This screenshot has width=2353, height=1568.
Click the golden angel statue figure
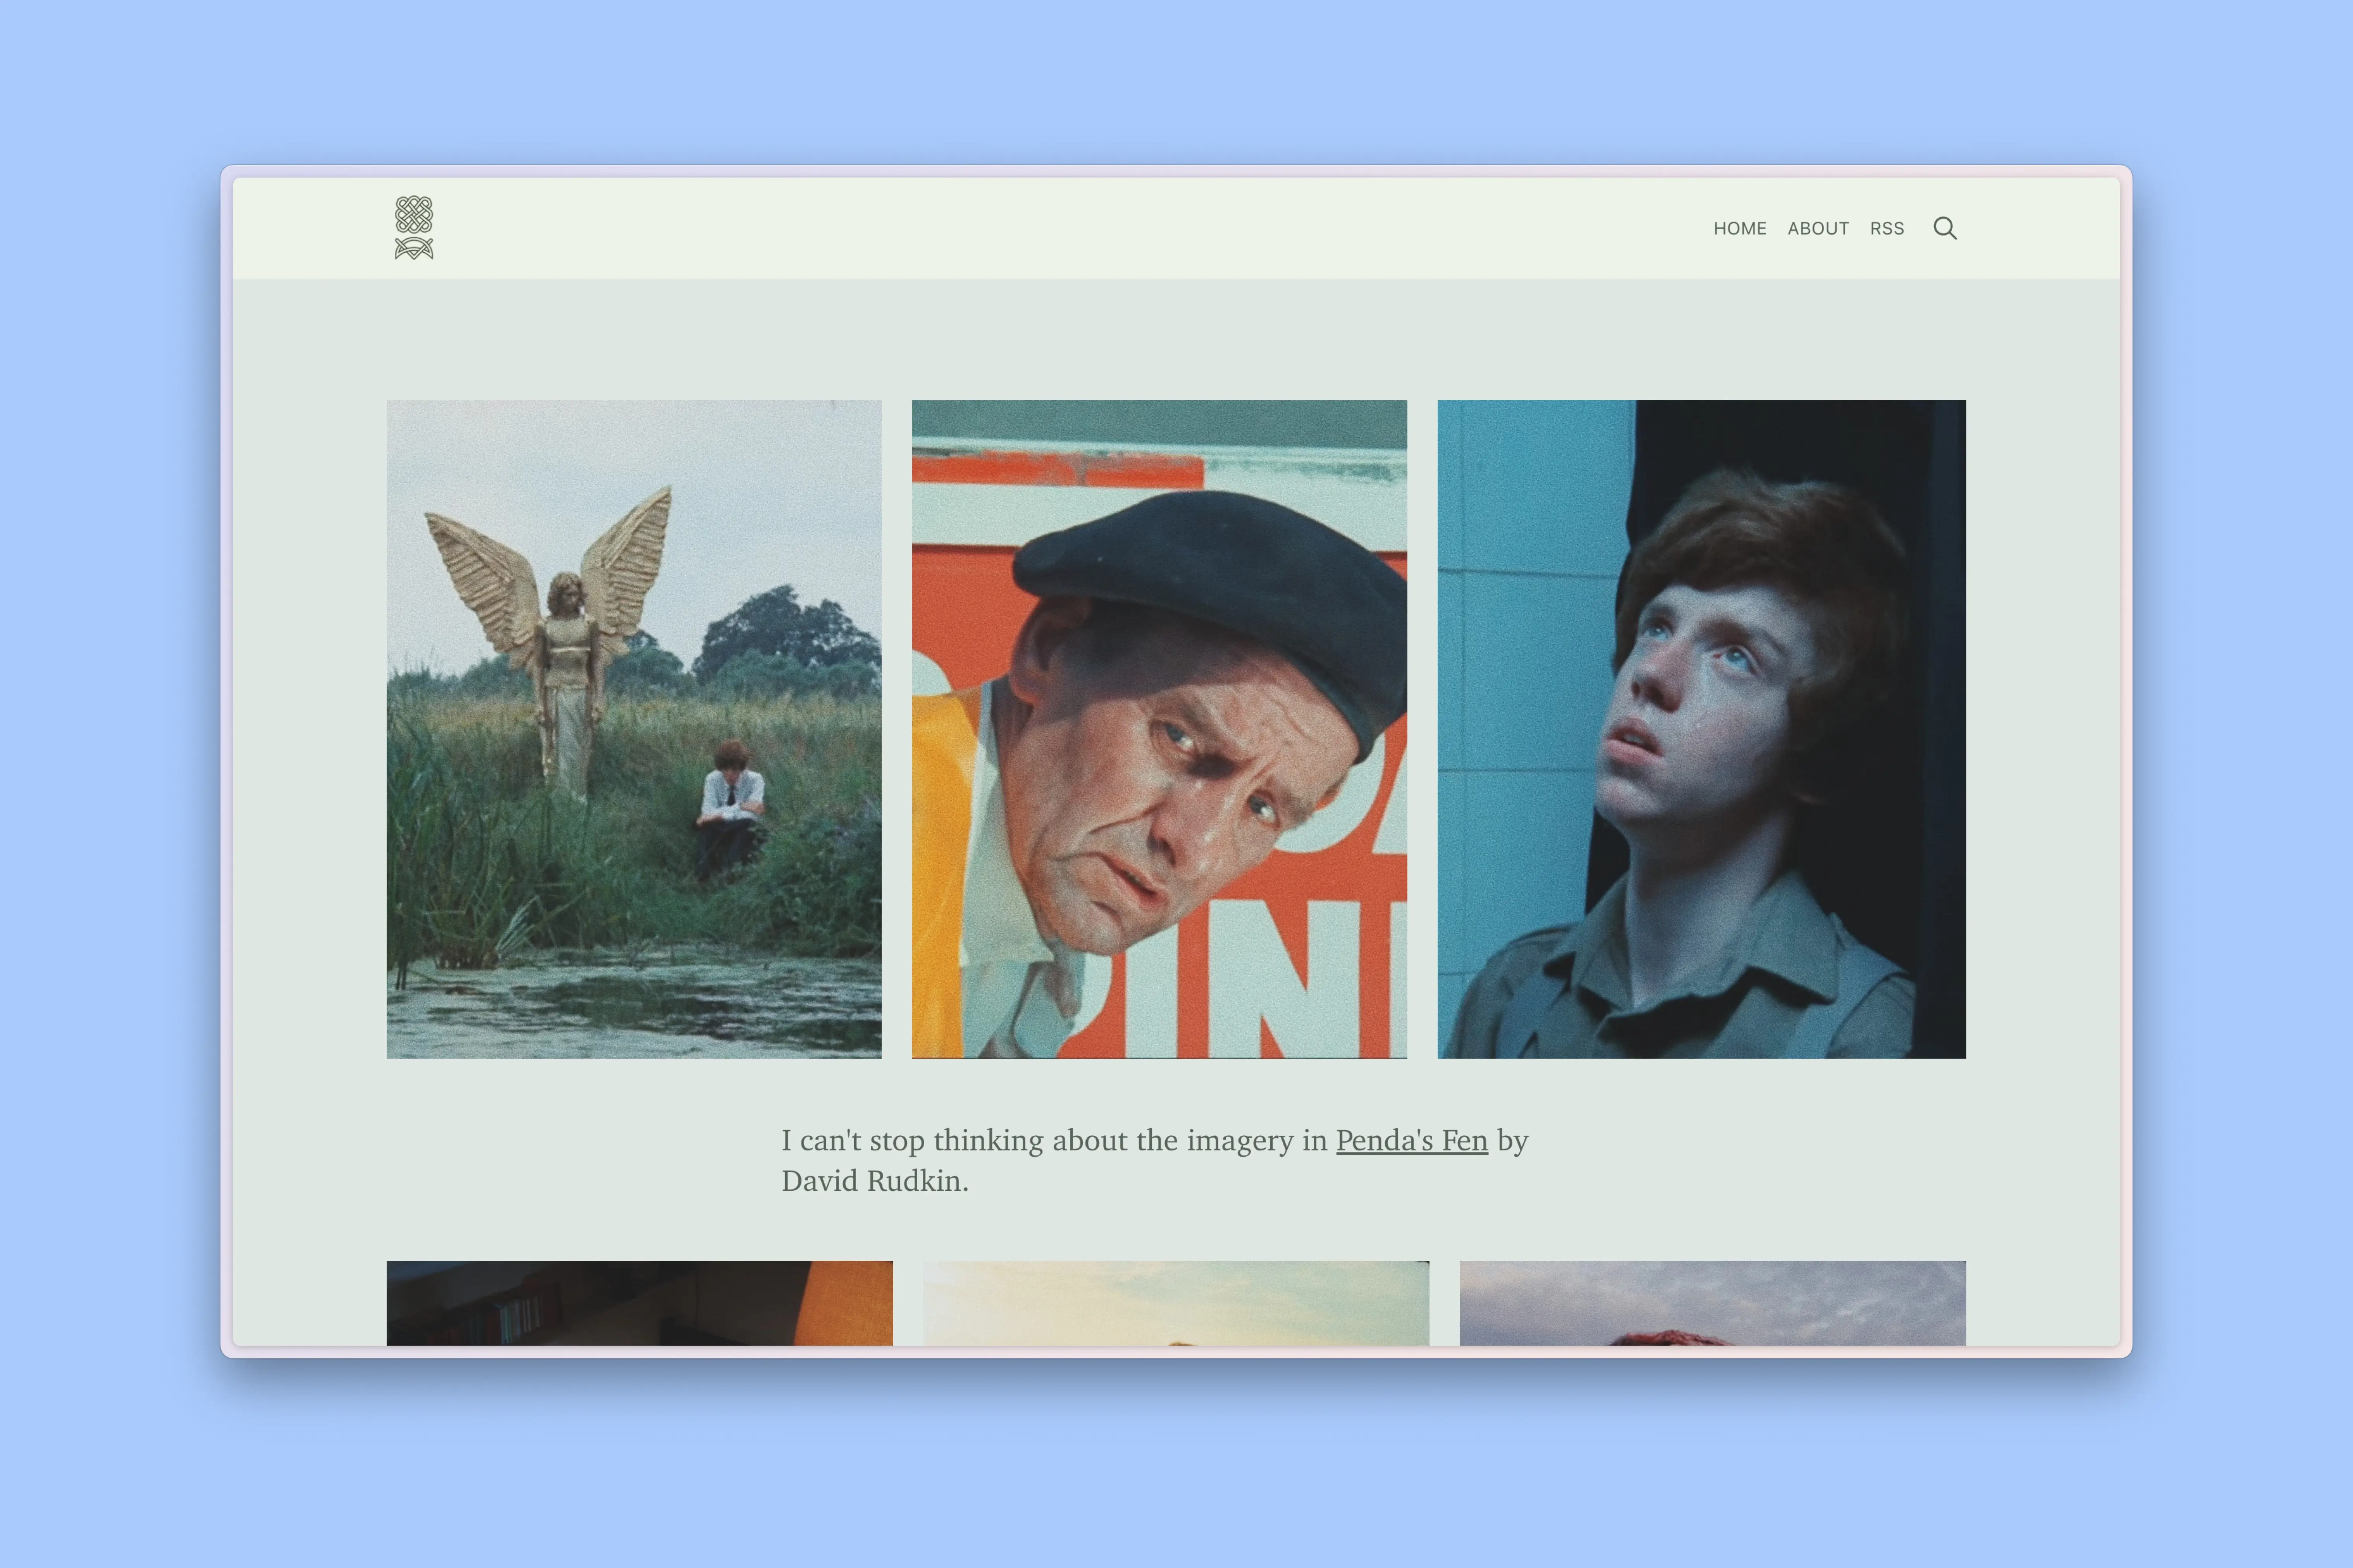(x=565, y=650)
